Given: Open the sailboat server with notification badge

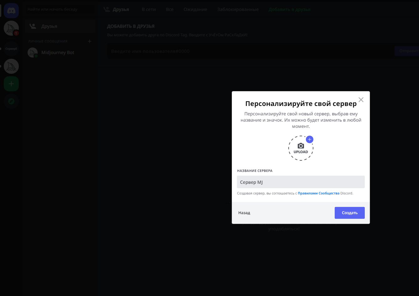Looking at the screenshot, I should pyautogui.click(x=11, y=28).
